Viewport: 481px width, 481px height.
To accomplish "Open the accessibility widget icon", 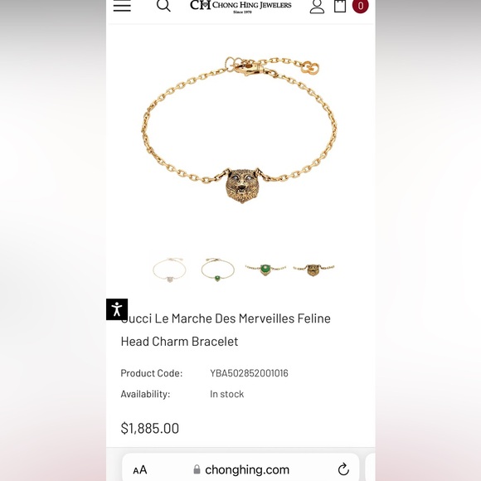I will [117, 309].
